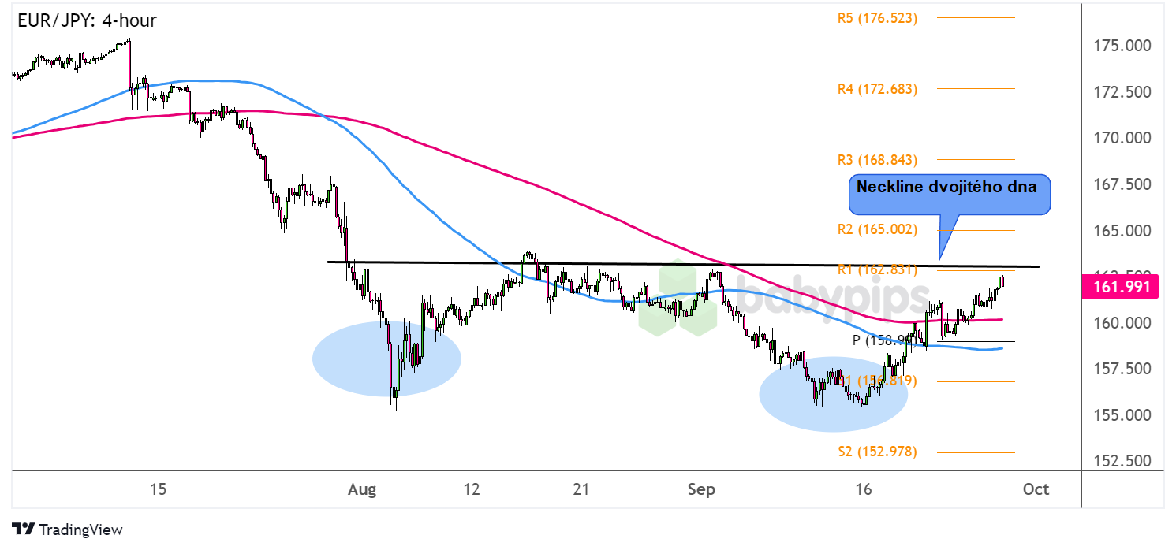The height and width of the screenshot is (550, 1176).
Task: Click the left double-bottom ellipse highlight
Action: tap(386, 359)
